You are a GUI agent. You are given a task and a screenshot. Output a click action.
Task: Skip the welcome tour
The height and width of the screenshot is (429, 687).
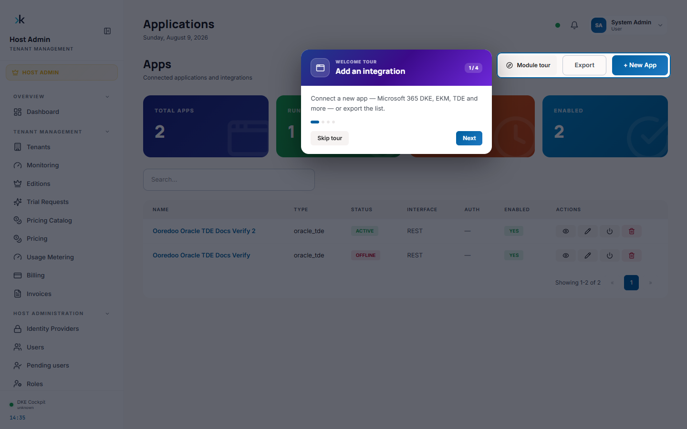[x=330, y=138]
